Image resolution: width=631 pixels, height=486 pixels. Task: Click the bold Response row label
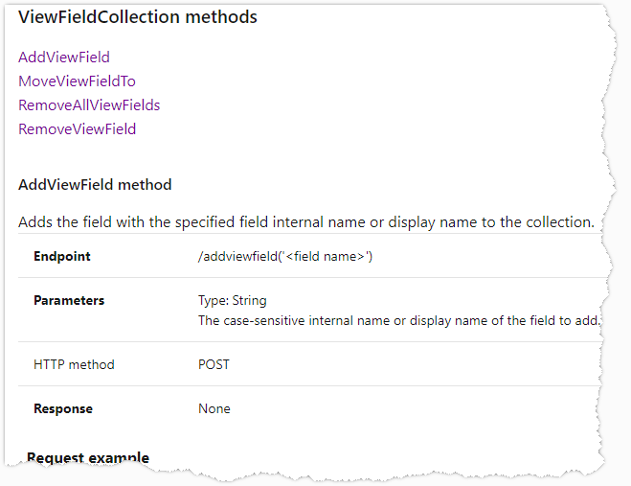[x=63, y=408]
